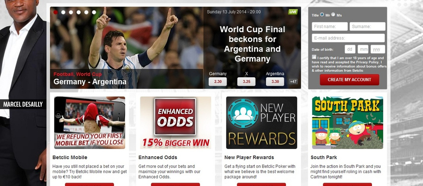Jump to the last carousel slide dot
423x186 pixels.
[94, 12]
